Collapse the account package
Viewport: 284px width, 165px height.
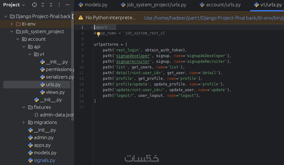(18, 39)
